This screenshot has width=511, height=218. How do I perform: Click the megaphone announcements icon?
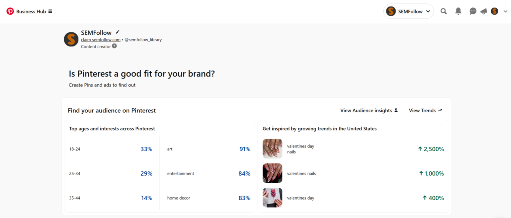[x=484, y=11]
